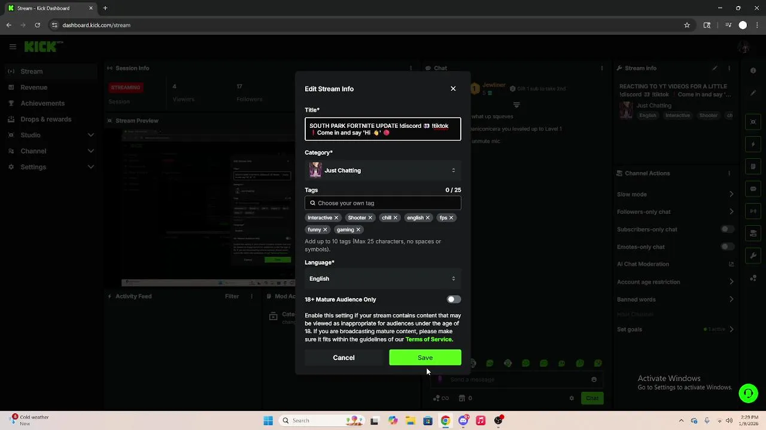Open the Windows Start menu

point(268,420)
